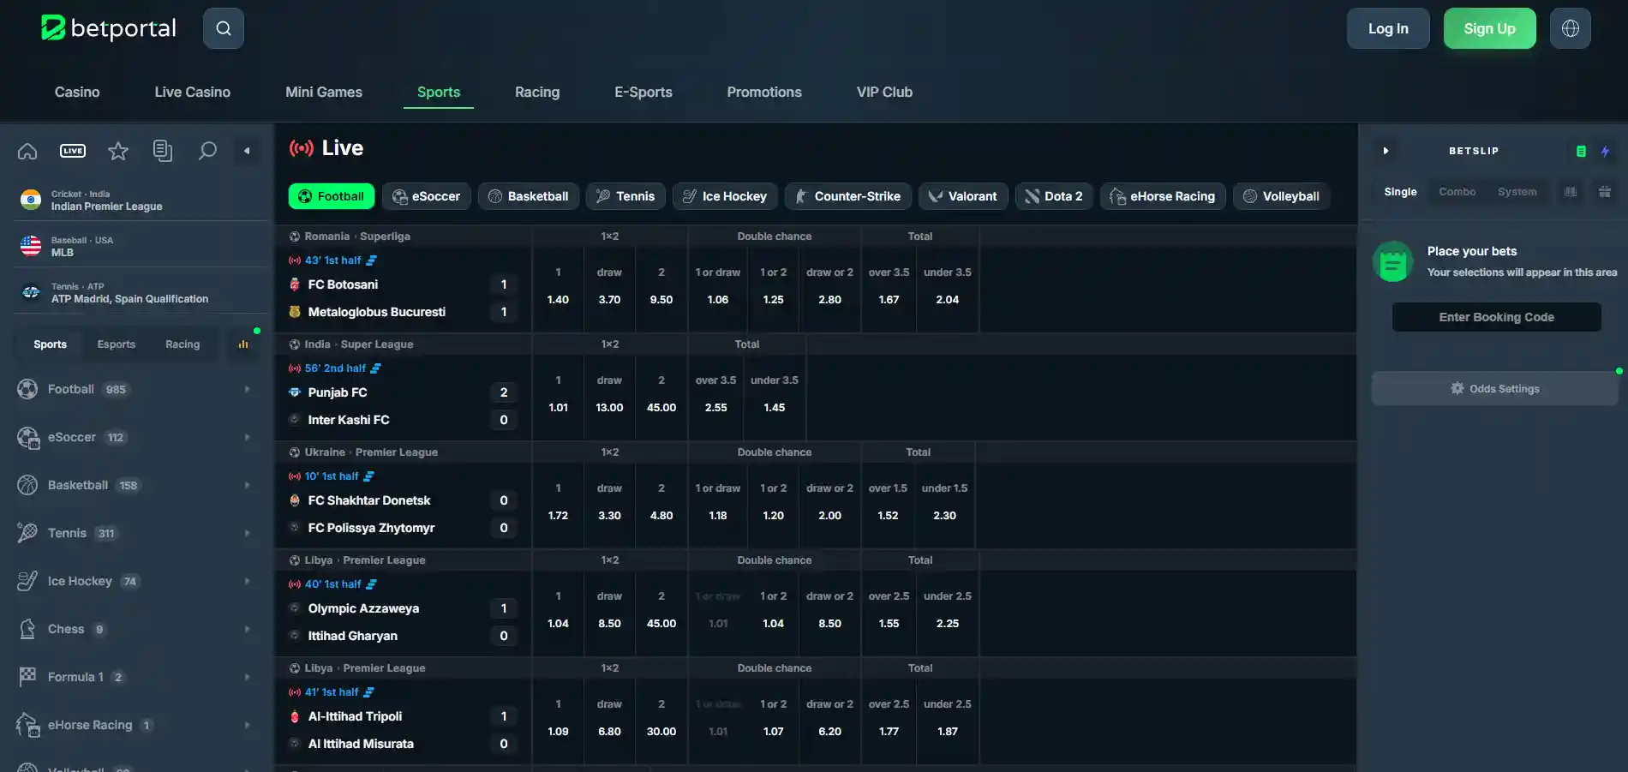Click the green betslip receipt icon
The height and width of the screenshot is (772, 1628).
(x=1581, y=151)
